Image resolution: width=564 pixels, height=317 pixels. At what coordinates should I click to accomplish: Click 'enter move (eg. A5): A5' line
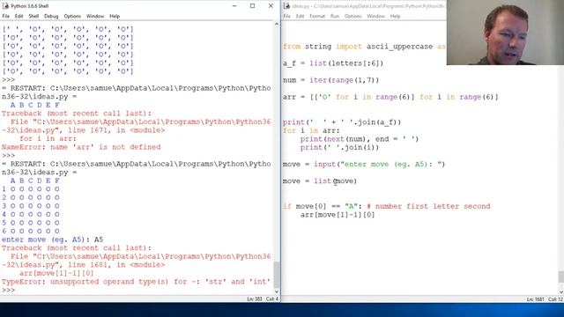(x=53, y=240)
